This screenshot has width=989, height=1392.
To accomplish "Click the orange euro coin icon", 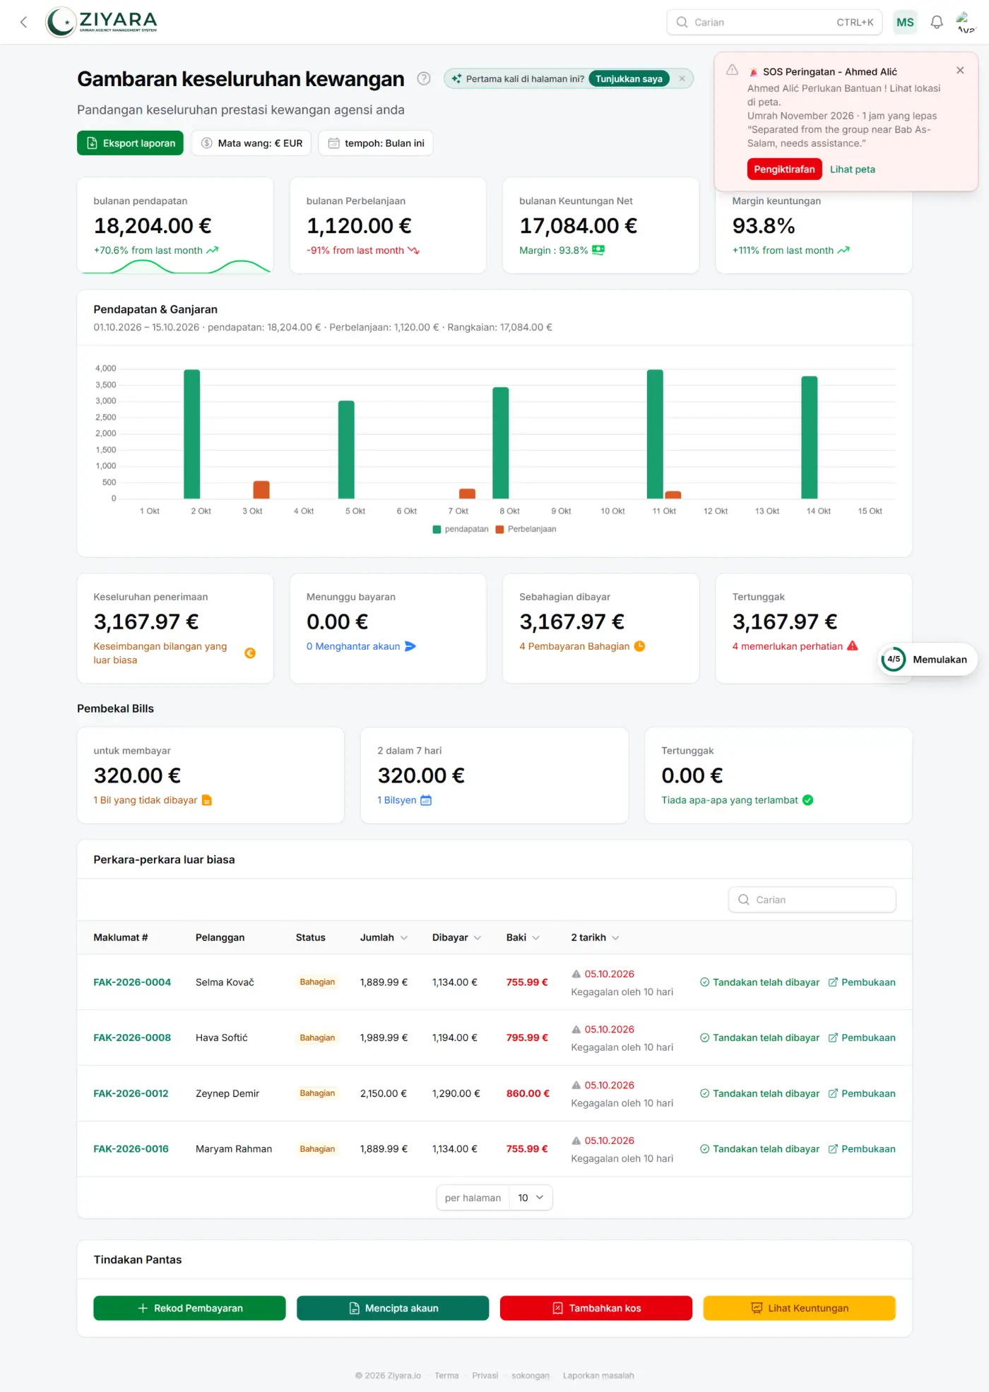I will click(250, 653).
